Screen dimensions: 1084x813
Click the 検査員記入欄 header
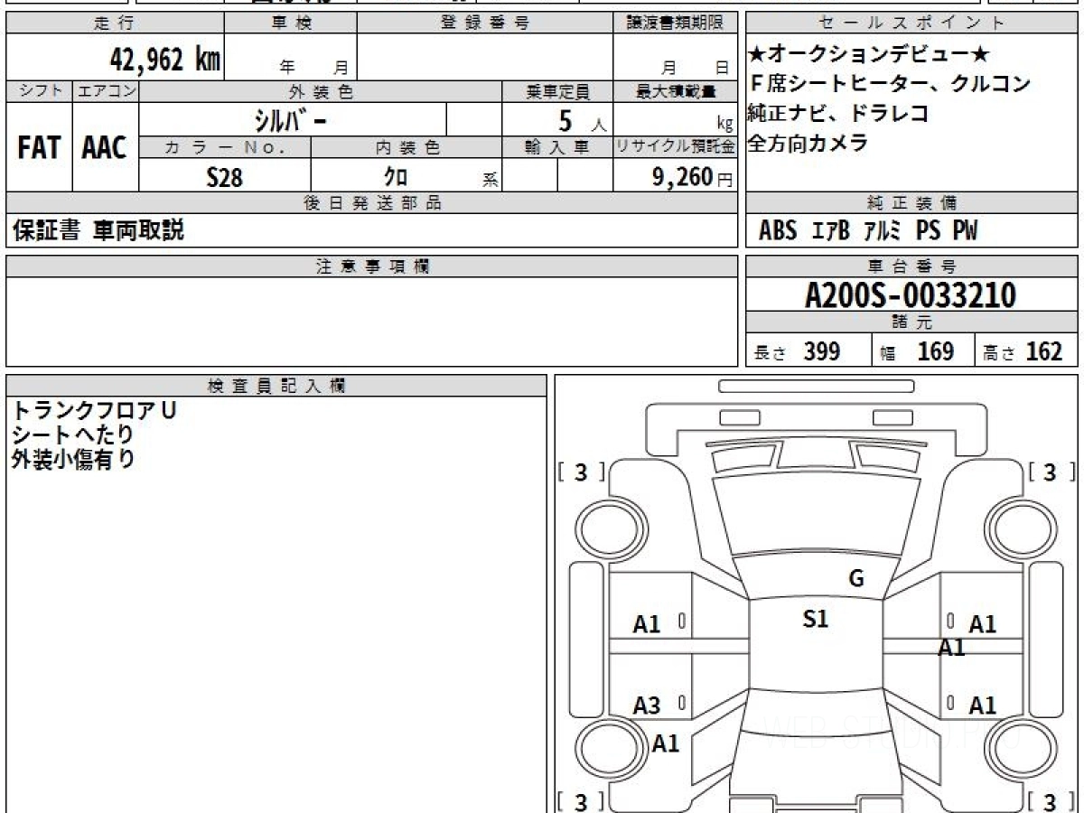[x=276, y=386]
